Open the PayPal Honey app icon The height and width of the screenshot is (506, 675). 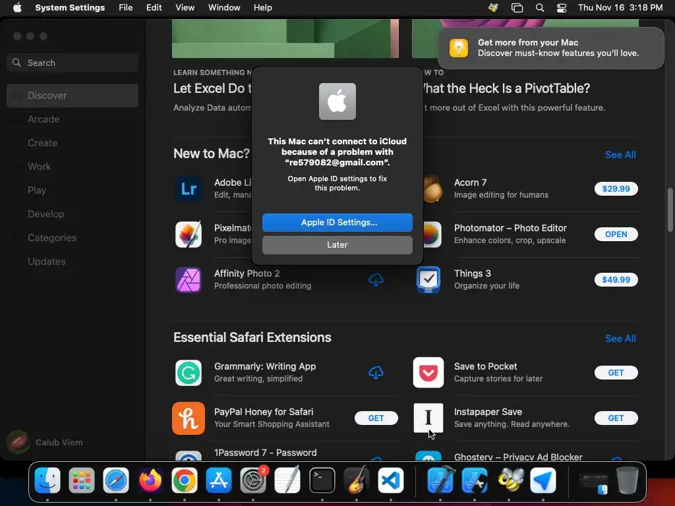click(189, 418)
